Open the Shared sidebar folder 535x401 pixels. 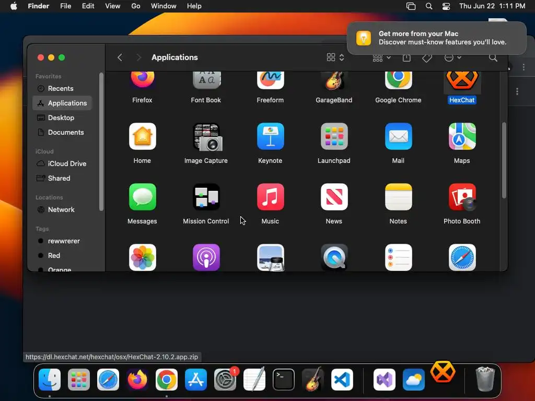coord(62,179)
